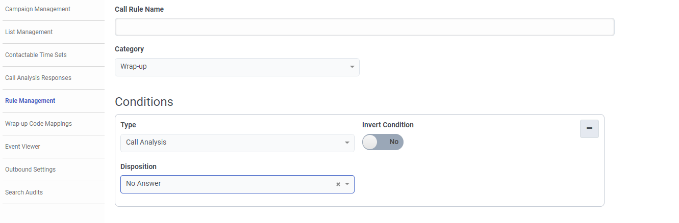Select Rule Management in sidebar
This screenshot has width=679, height=223.
coord(30,101)
